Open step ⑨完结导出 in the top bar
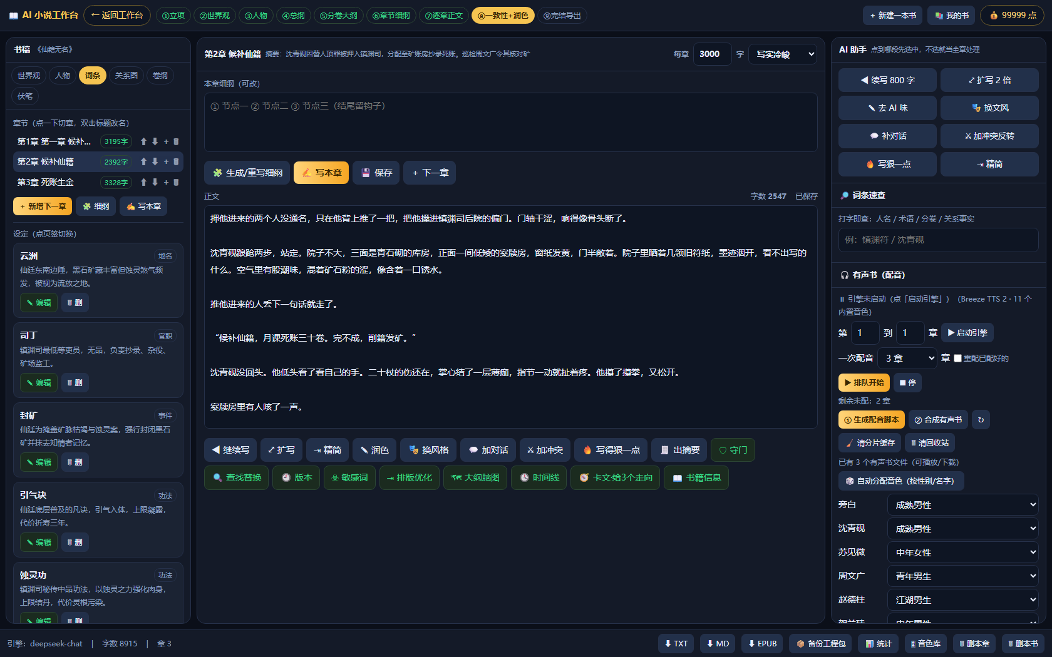This screenshot has width=1052, height=657. [562, 15]
